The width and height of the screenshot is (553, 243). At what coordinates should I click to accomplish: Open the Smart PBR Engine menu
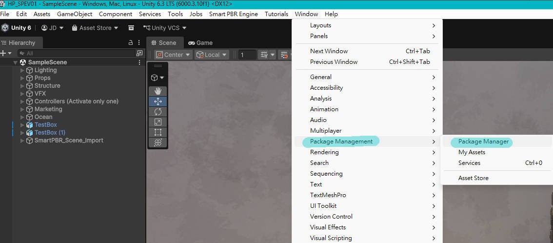point(234,14)
